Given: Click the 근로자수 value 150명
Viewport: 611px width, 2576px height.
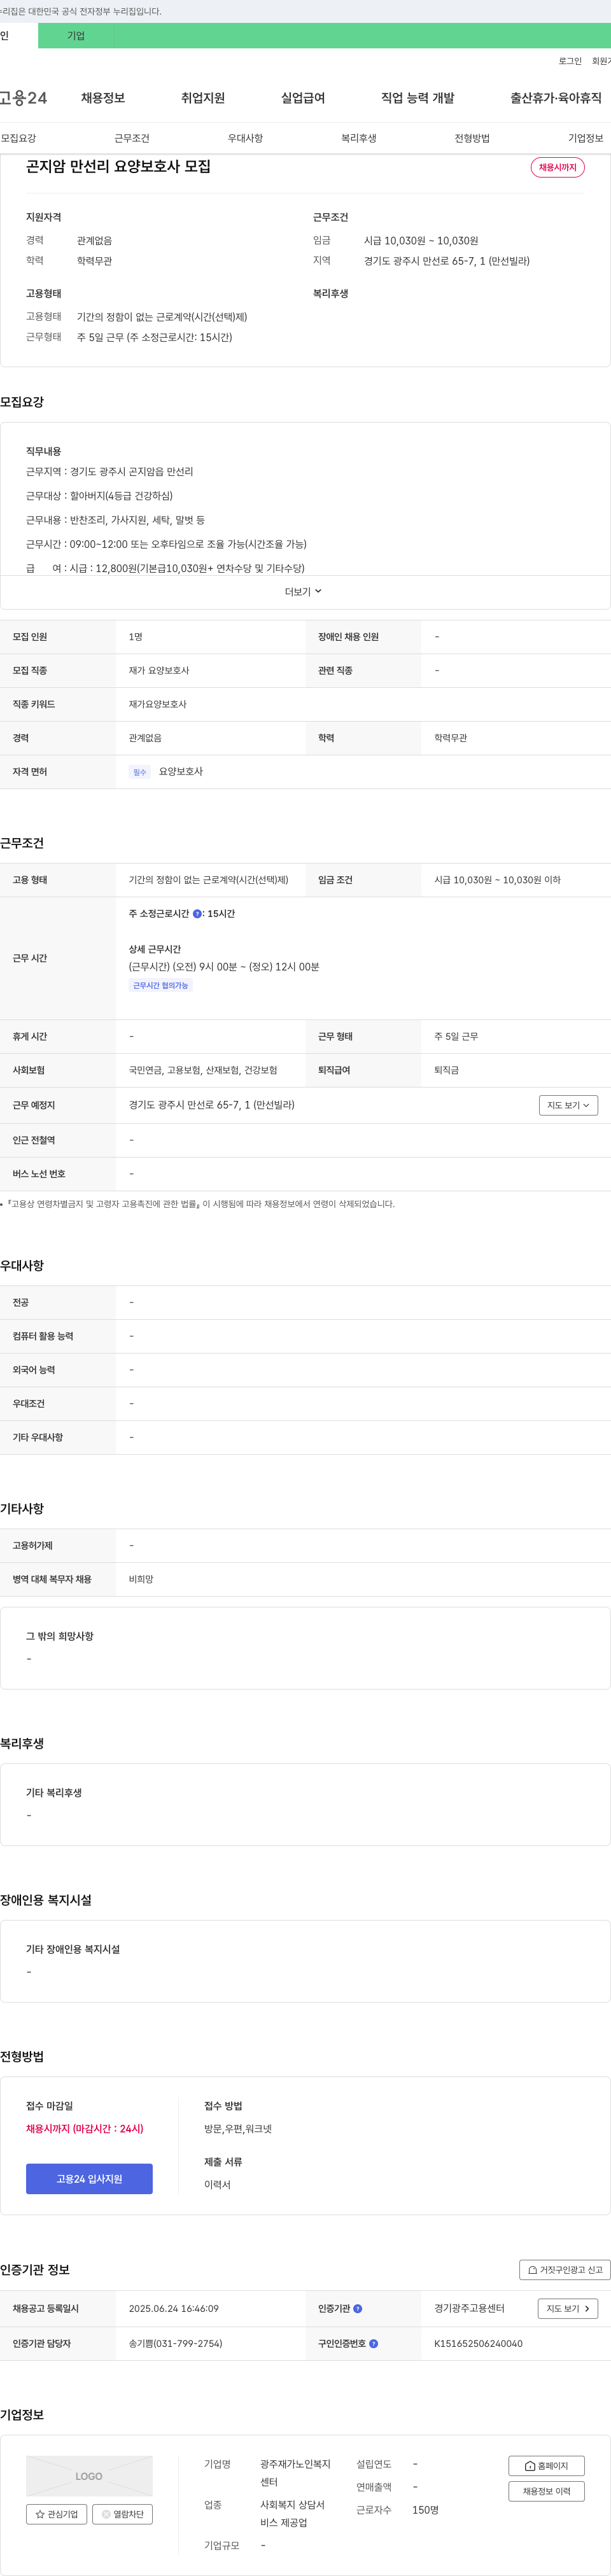Looking at the screenshot, I should click(x=425, y=2510).
